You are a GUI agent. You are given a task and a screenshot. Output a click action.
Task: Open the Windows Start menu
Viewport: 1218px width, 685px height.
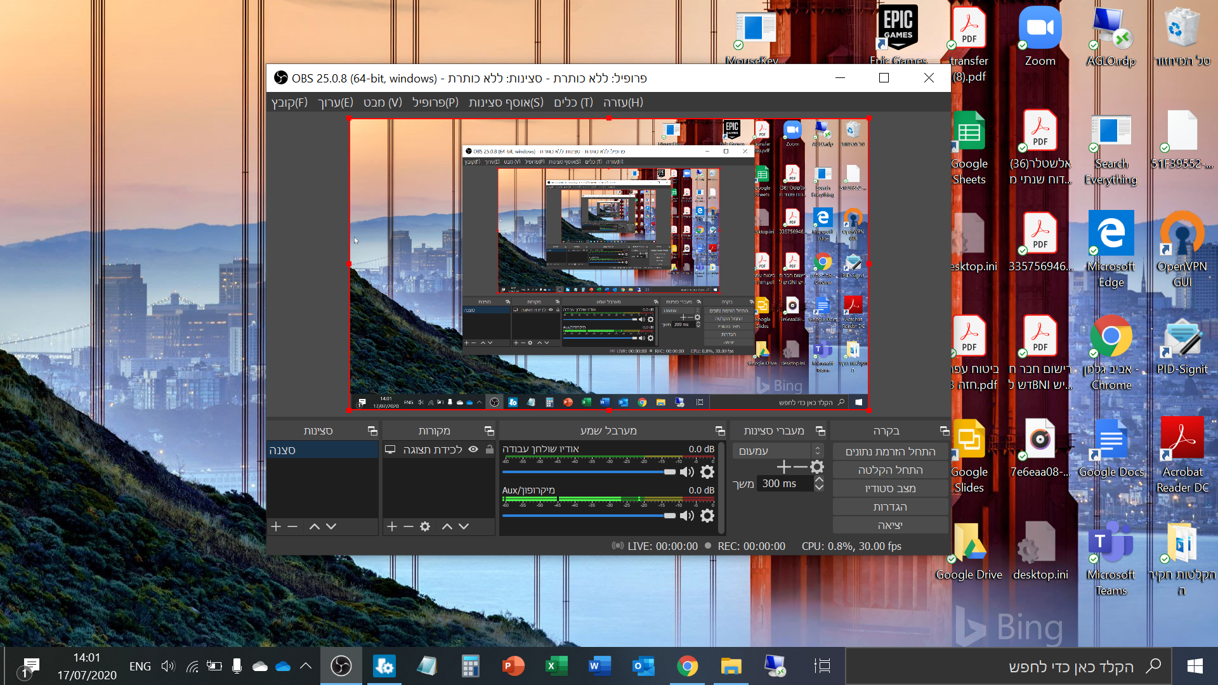click(x=1195, y=666)
